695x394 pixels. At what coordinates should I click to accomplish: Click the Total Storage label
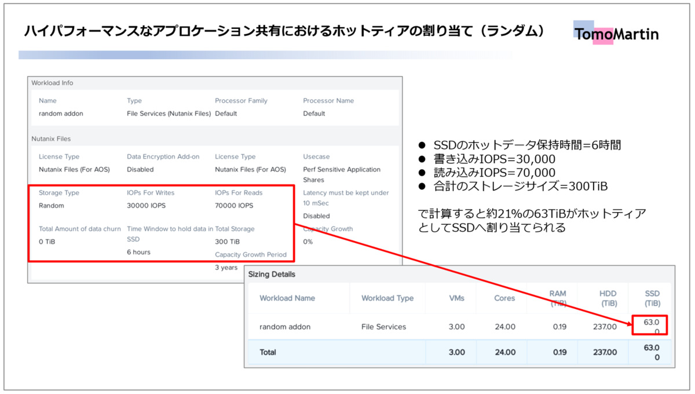[235, 229]
